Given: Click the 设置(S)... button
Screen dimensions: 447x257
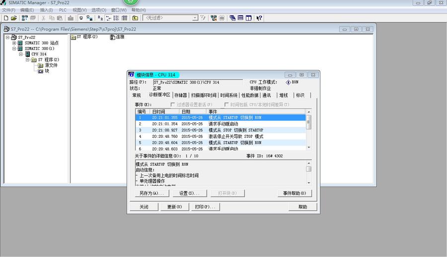Looking at the screenshot, I should tap(190, 193).
